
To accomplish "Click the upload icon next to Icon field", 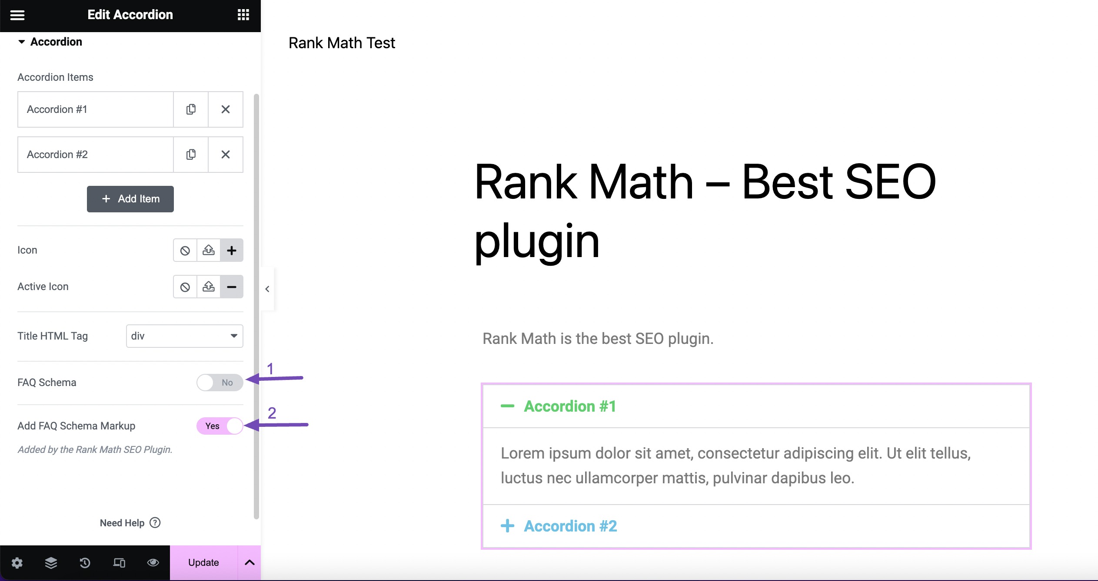I will pos(208,250).
